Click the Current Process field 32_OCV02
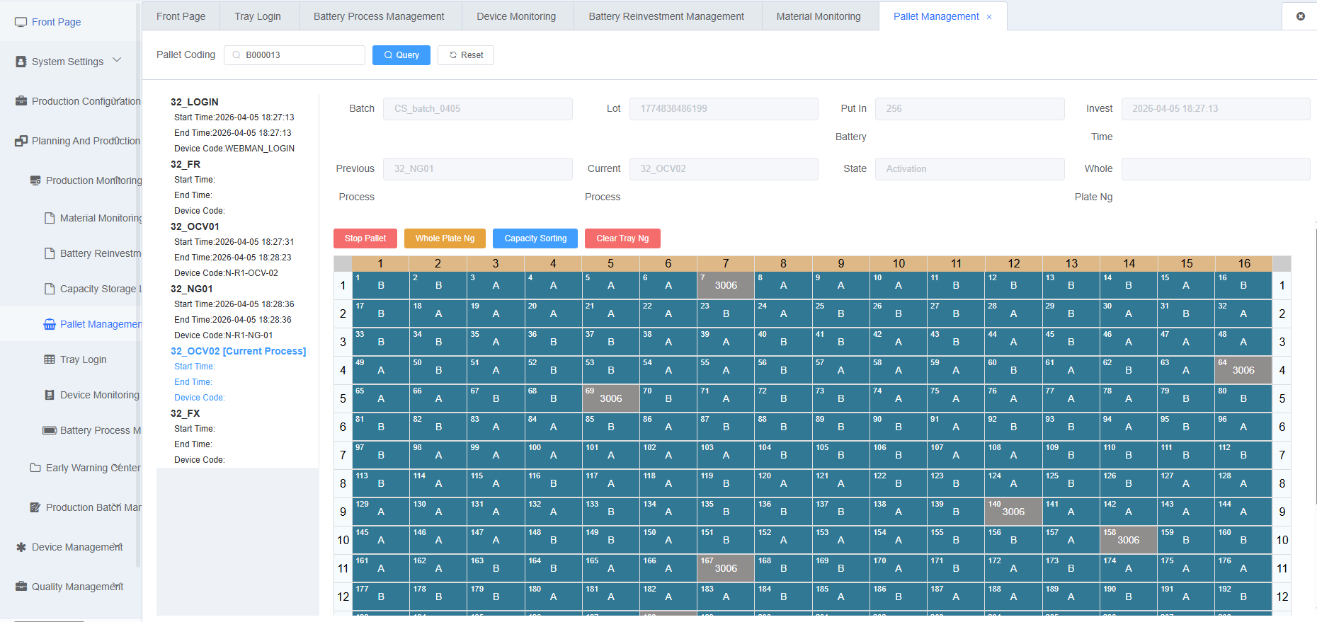The width and height of the screenshot is (1317, 622). (724, 169)
